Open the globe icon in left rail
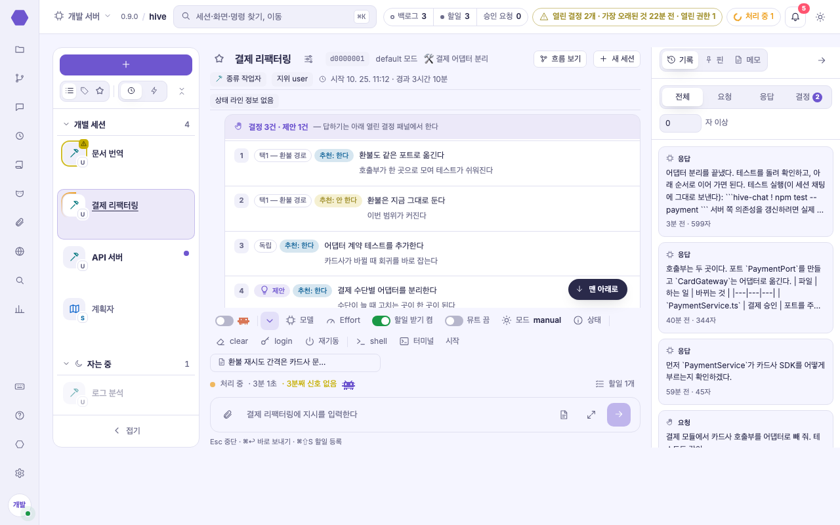 [x=20, y=251]
